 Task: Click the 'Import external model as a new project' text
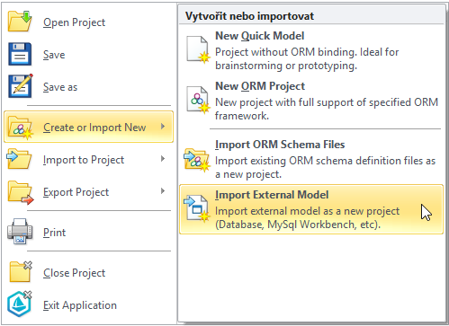tap(308, 217)
